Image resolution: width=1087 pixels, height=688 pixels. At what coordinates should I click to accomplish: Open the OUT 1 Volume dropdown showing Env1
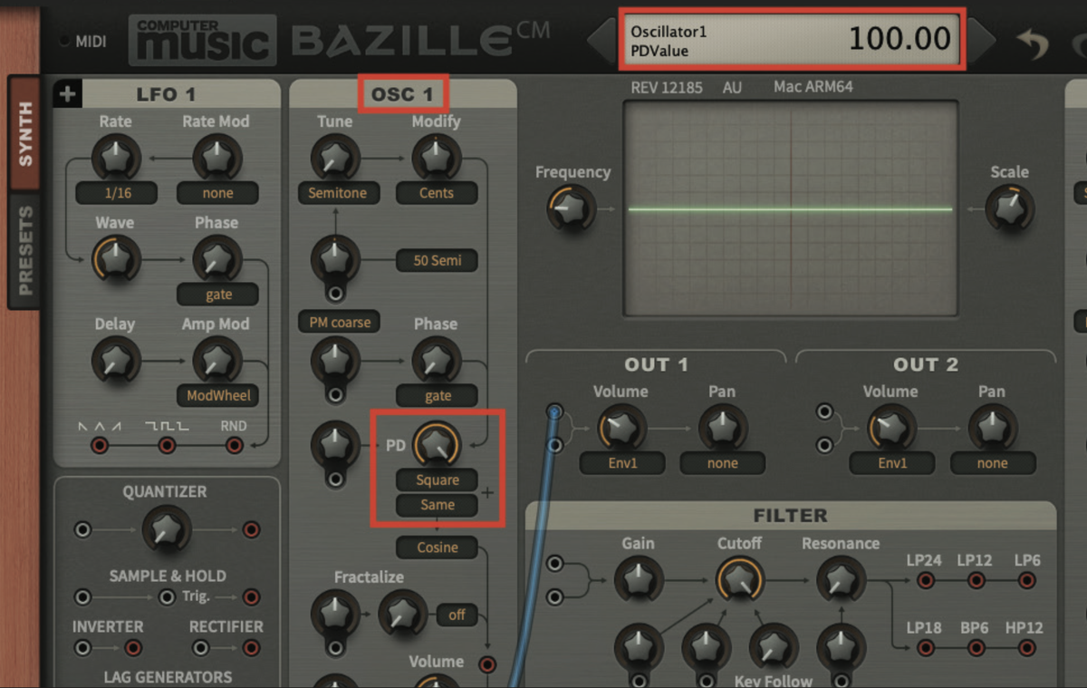point(621,463)
